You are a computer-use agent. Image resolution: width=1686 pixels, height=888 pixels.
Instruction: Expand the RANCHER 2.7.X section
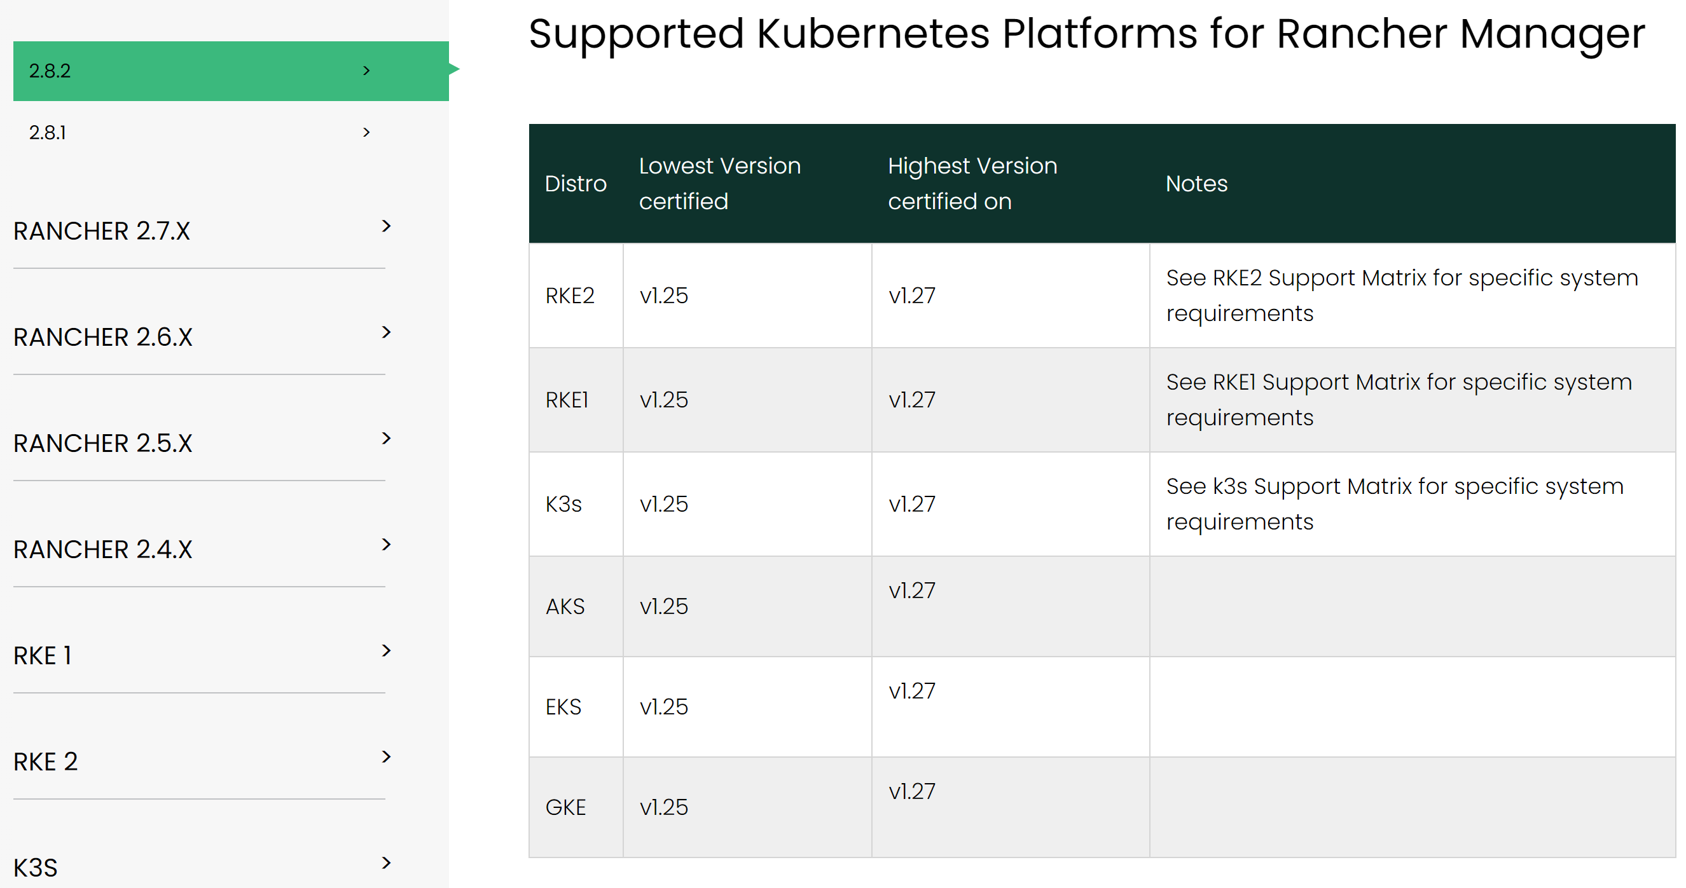(102, 231)
